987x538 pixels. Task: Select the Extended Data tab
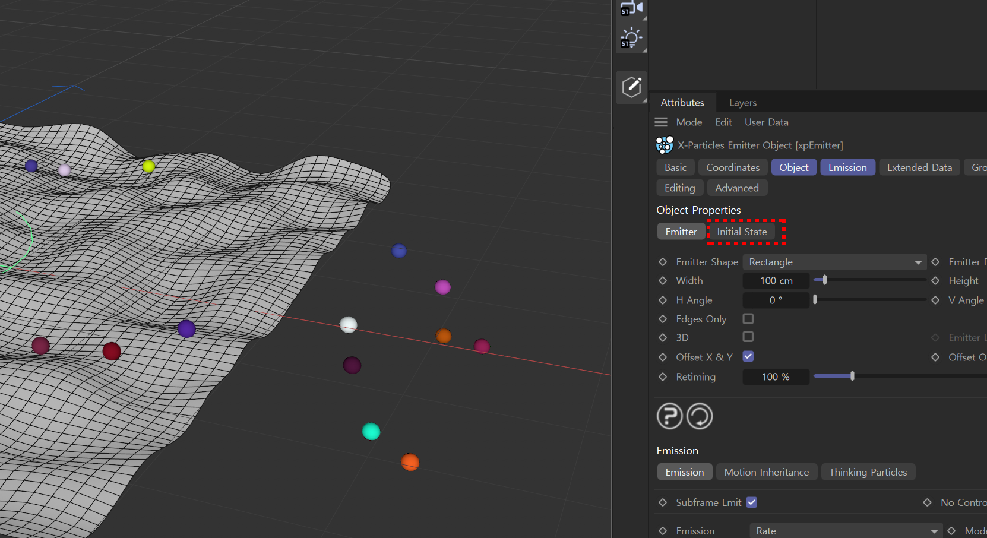[x=919, y=167]
